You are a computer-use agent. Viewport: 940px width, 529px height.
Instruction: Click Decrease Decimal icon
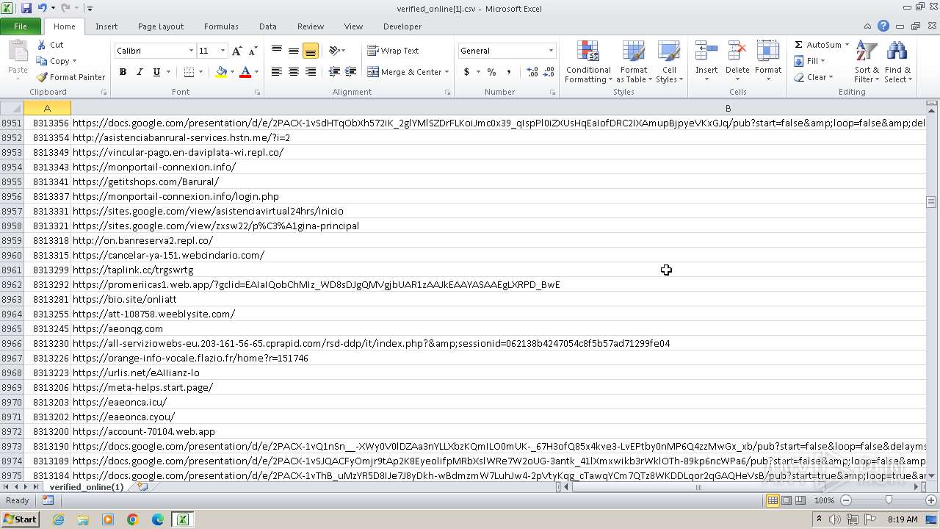(549, 72)
